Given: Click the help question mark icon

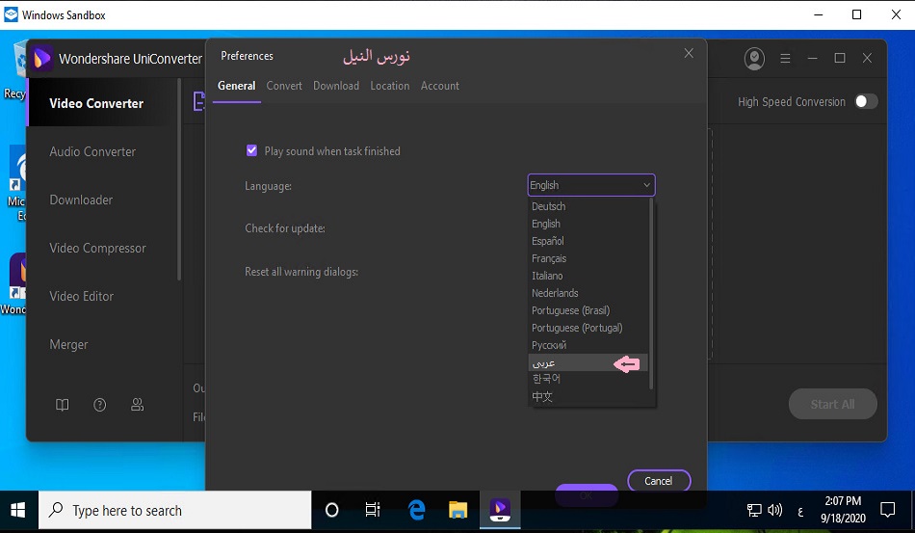Looking at the screenshot, I should click(x=100, y=405).
